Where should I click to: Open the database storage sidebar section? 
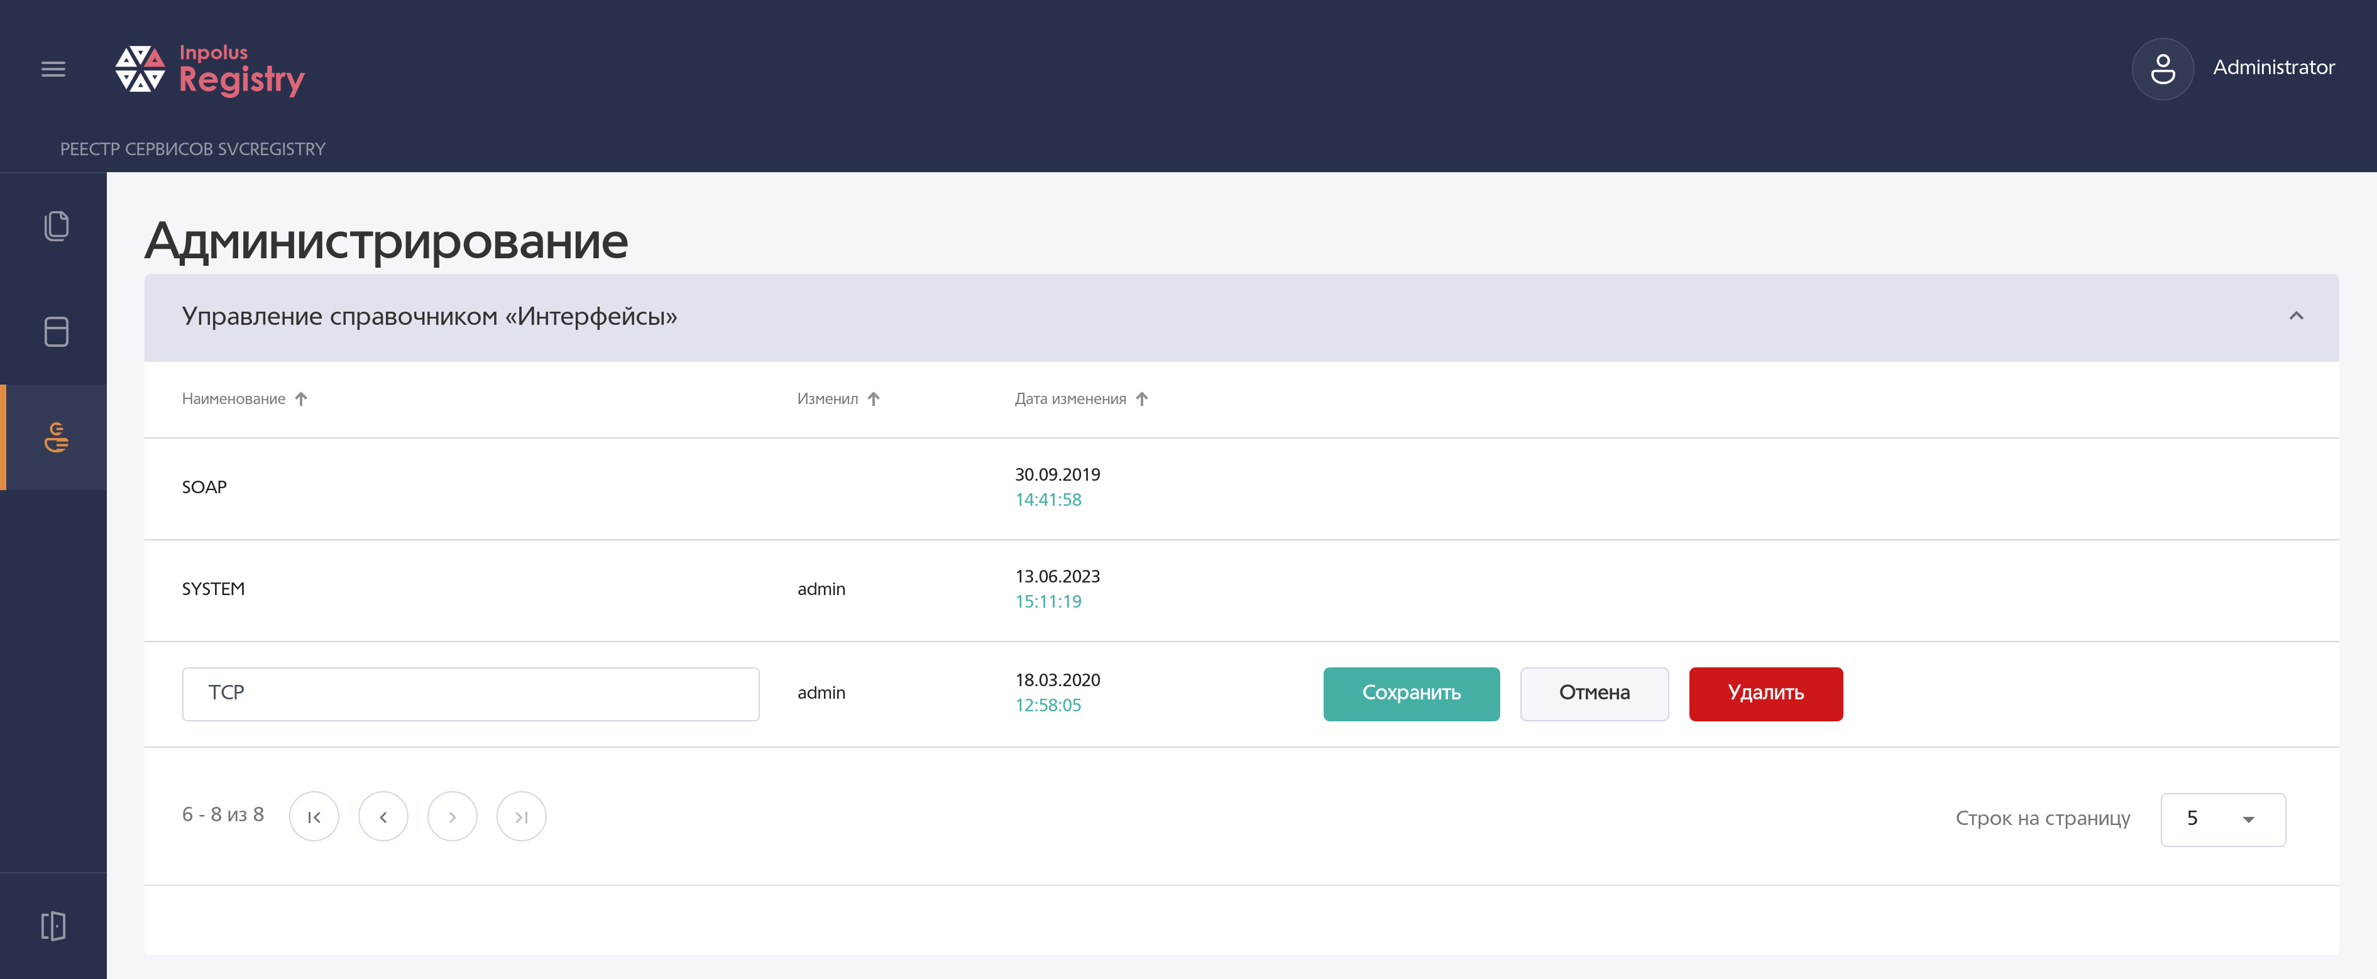click(x=57, y=332)
